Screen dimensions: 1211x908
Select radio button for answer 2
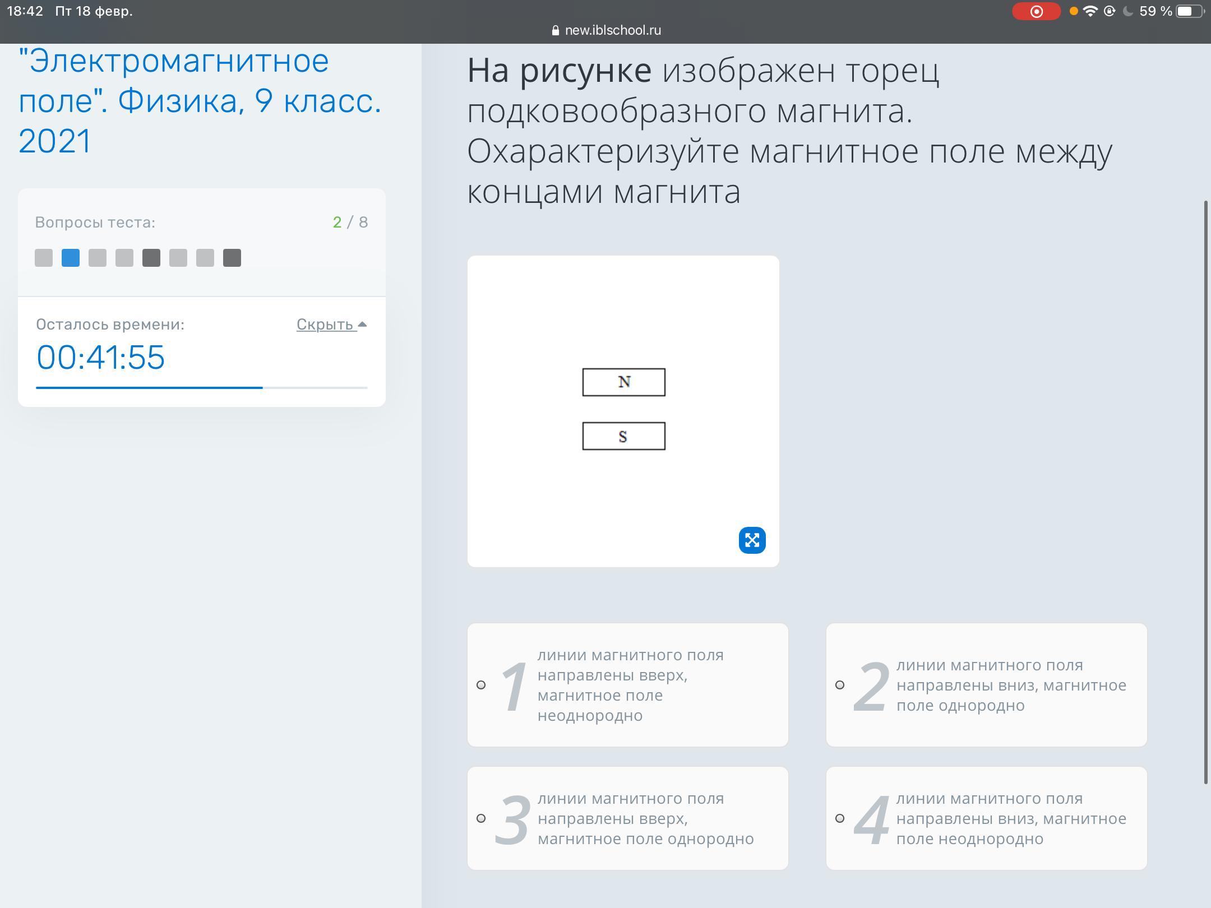coord(840,685)
